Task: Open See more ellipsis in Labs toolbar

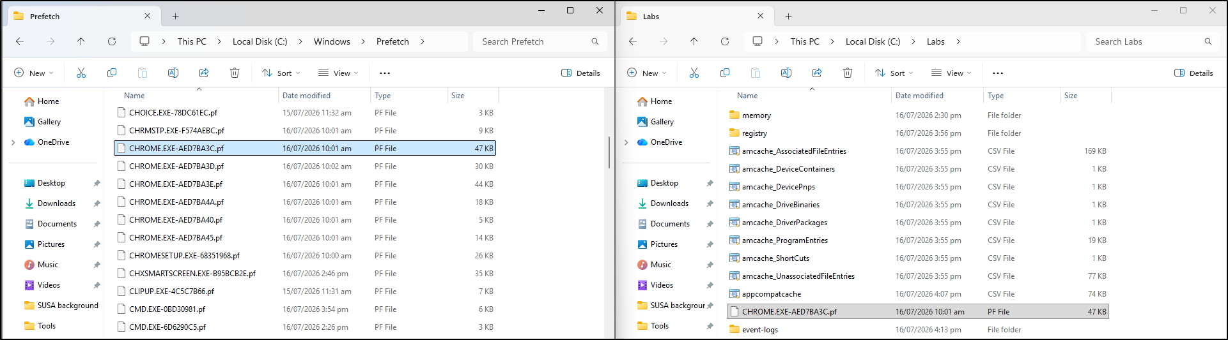Action: (998, 73)
